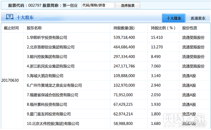Click 广州市黄埔龙之泉实业有限公司 shareholder name
Screen dimensions: 211x130
coord(54,85)
